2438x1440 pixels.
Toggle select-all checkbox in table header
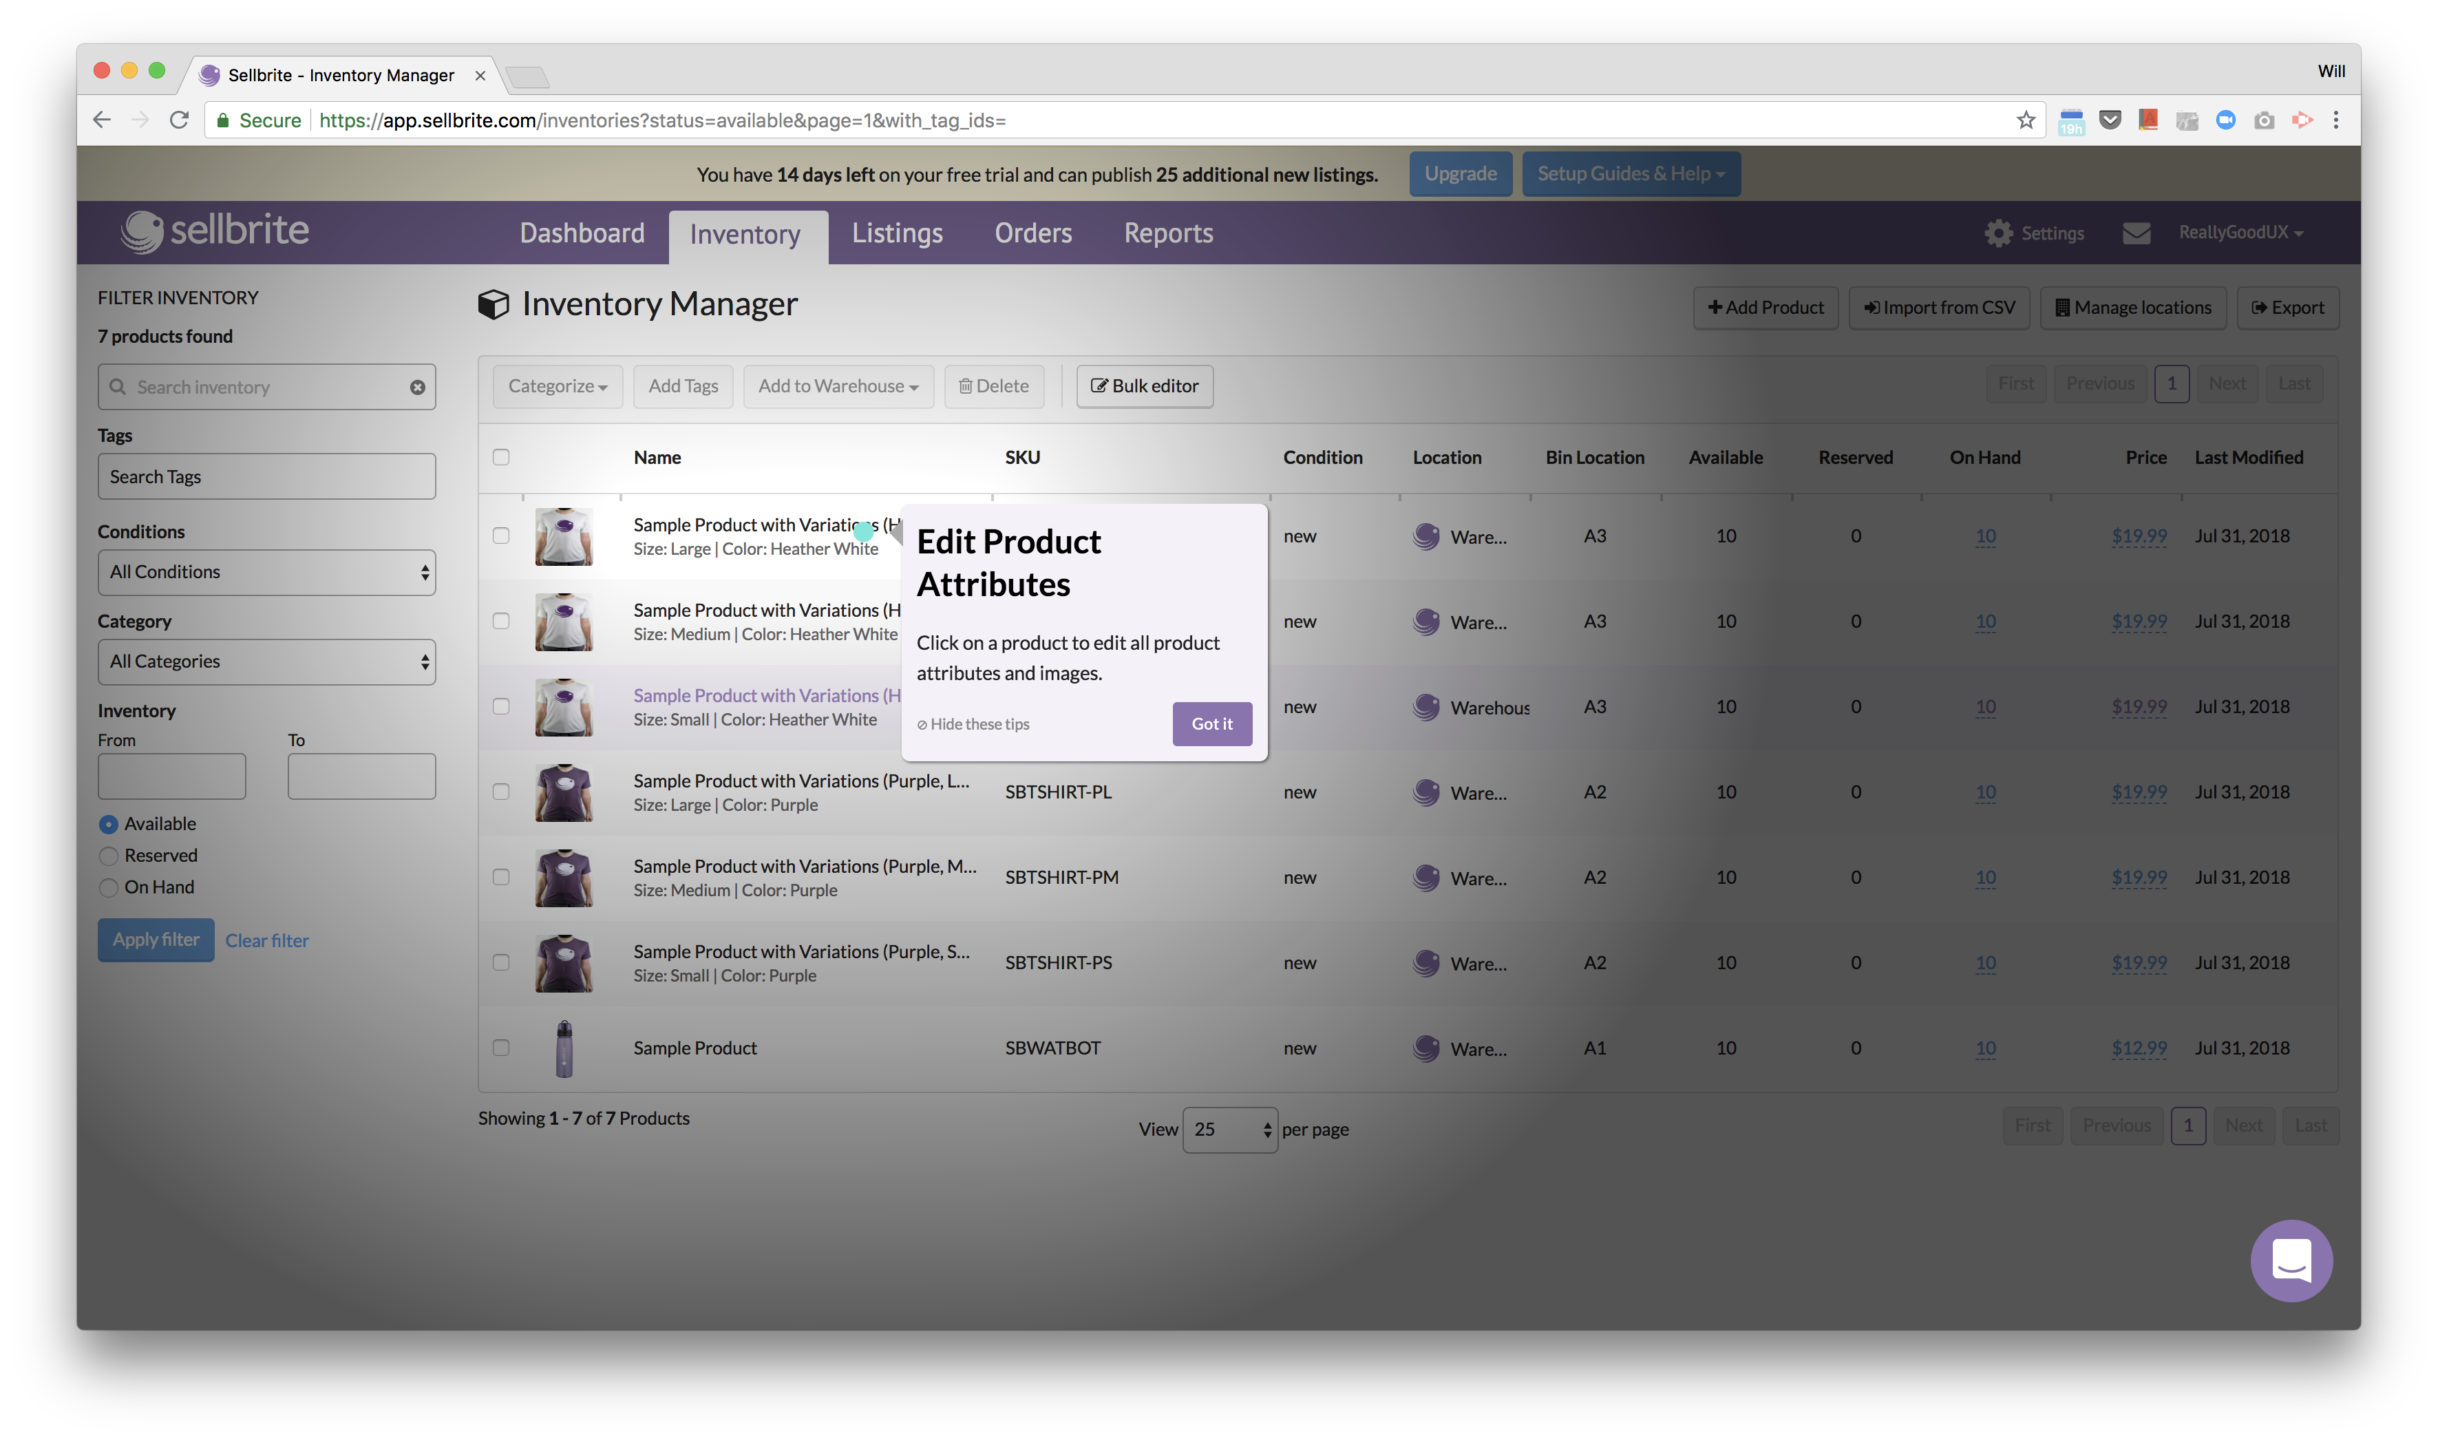tap(500, 457)
